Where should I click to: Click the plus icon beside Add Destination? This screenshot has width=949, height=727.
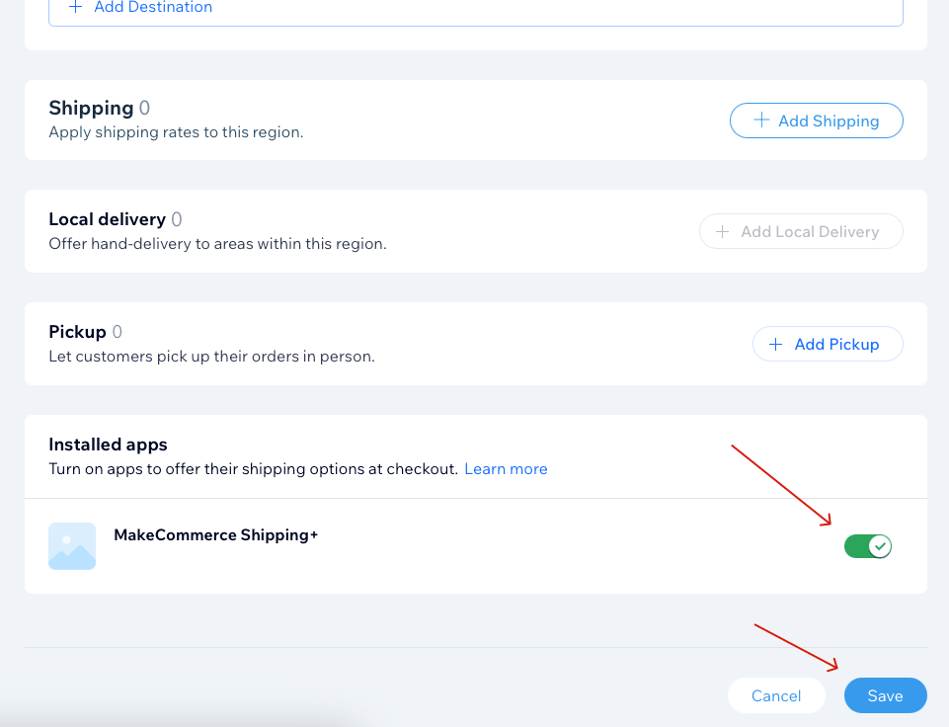tap(76, 7)
